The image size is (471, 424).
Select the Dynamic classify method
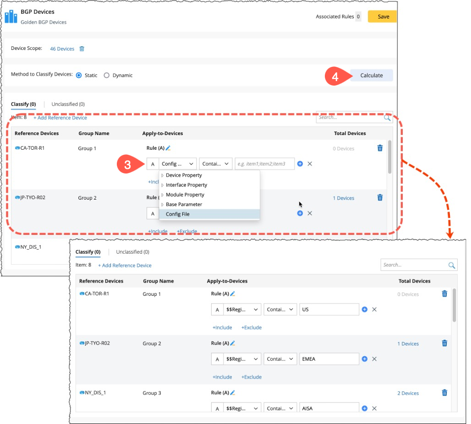coord(106,76)
